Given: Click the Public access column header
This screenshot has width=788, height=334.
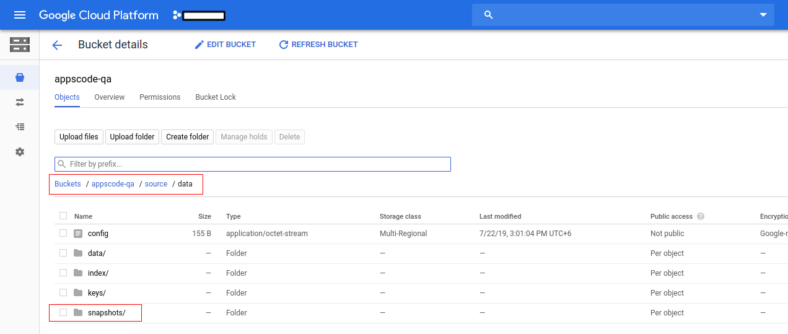Looking at the screenshot, I should click(672, 216).
